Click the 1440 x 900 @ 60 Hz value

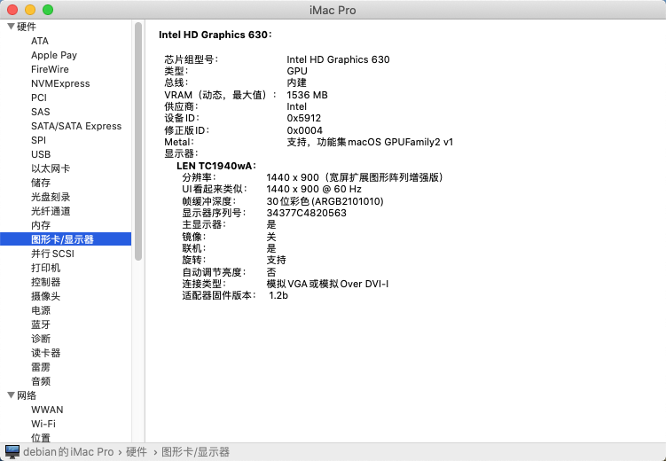314,189
